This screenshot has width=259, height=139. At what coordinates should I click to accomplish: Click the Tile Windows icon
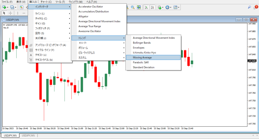point(139,7)
